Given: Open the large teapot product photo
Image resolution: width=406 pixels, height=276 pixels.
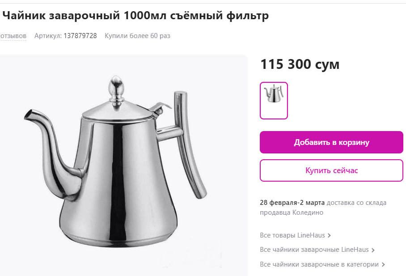Looking at the screenshot, I should [x=123, y=165].
